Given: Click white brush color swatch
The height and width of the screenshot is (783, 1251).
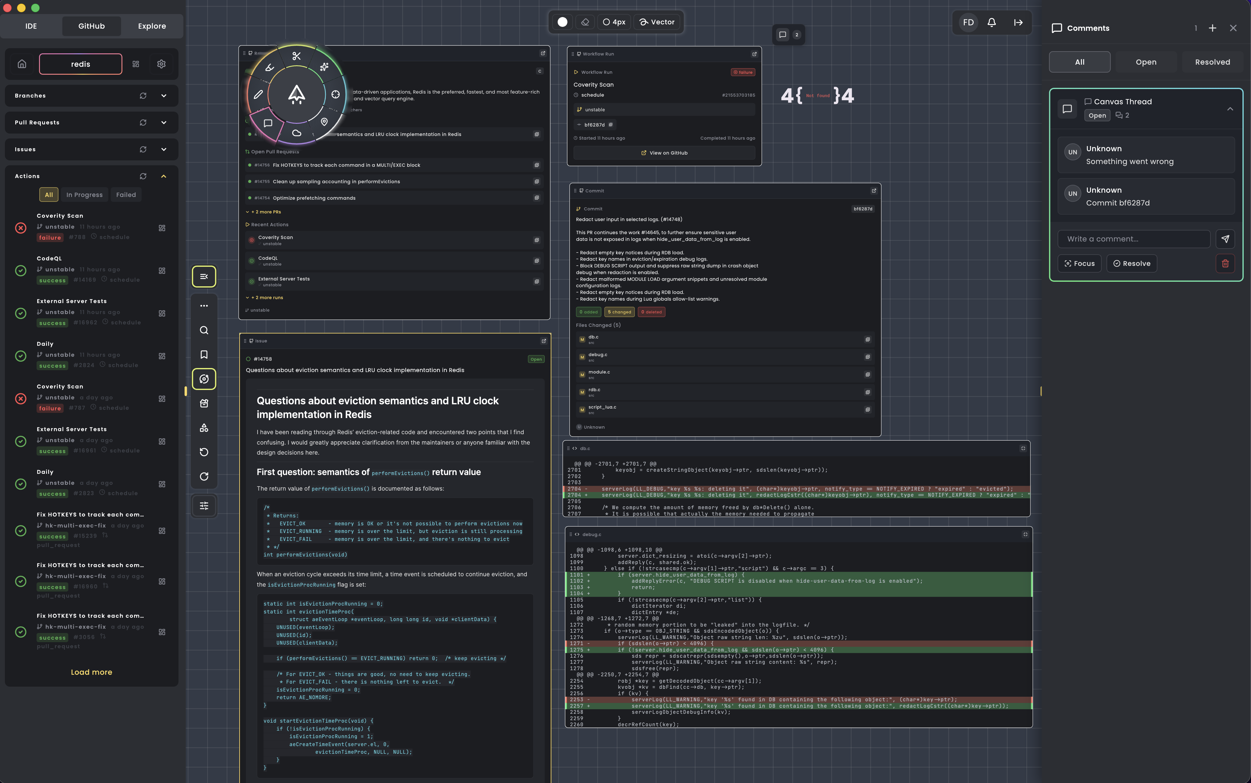Looking at the screenshot, I should coord(563,22).
